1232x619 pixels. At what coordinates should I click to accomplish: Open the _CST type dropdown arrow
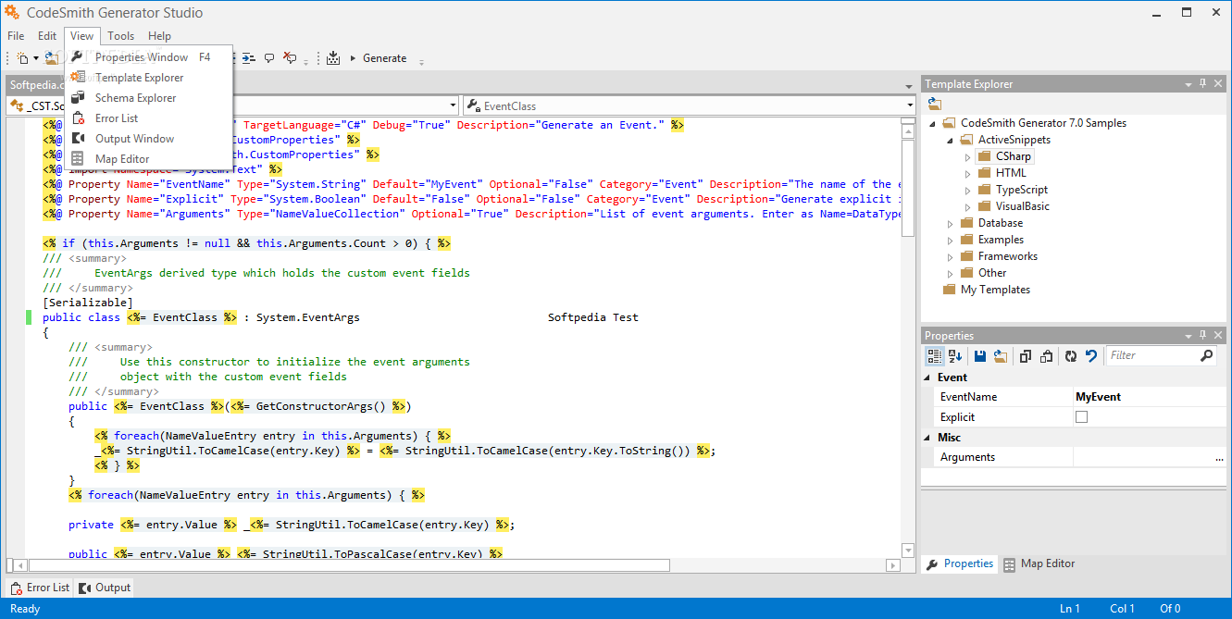click(x=454, y=105)
